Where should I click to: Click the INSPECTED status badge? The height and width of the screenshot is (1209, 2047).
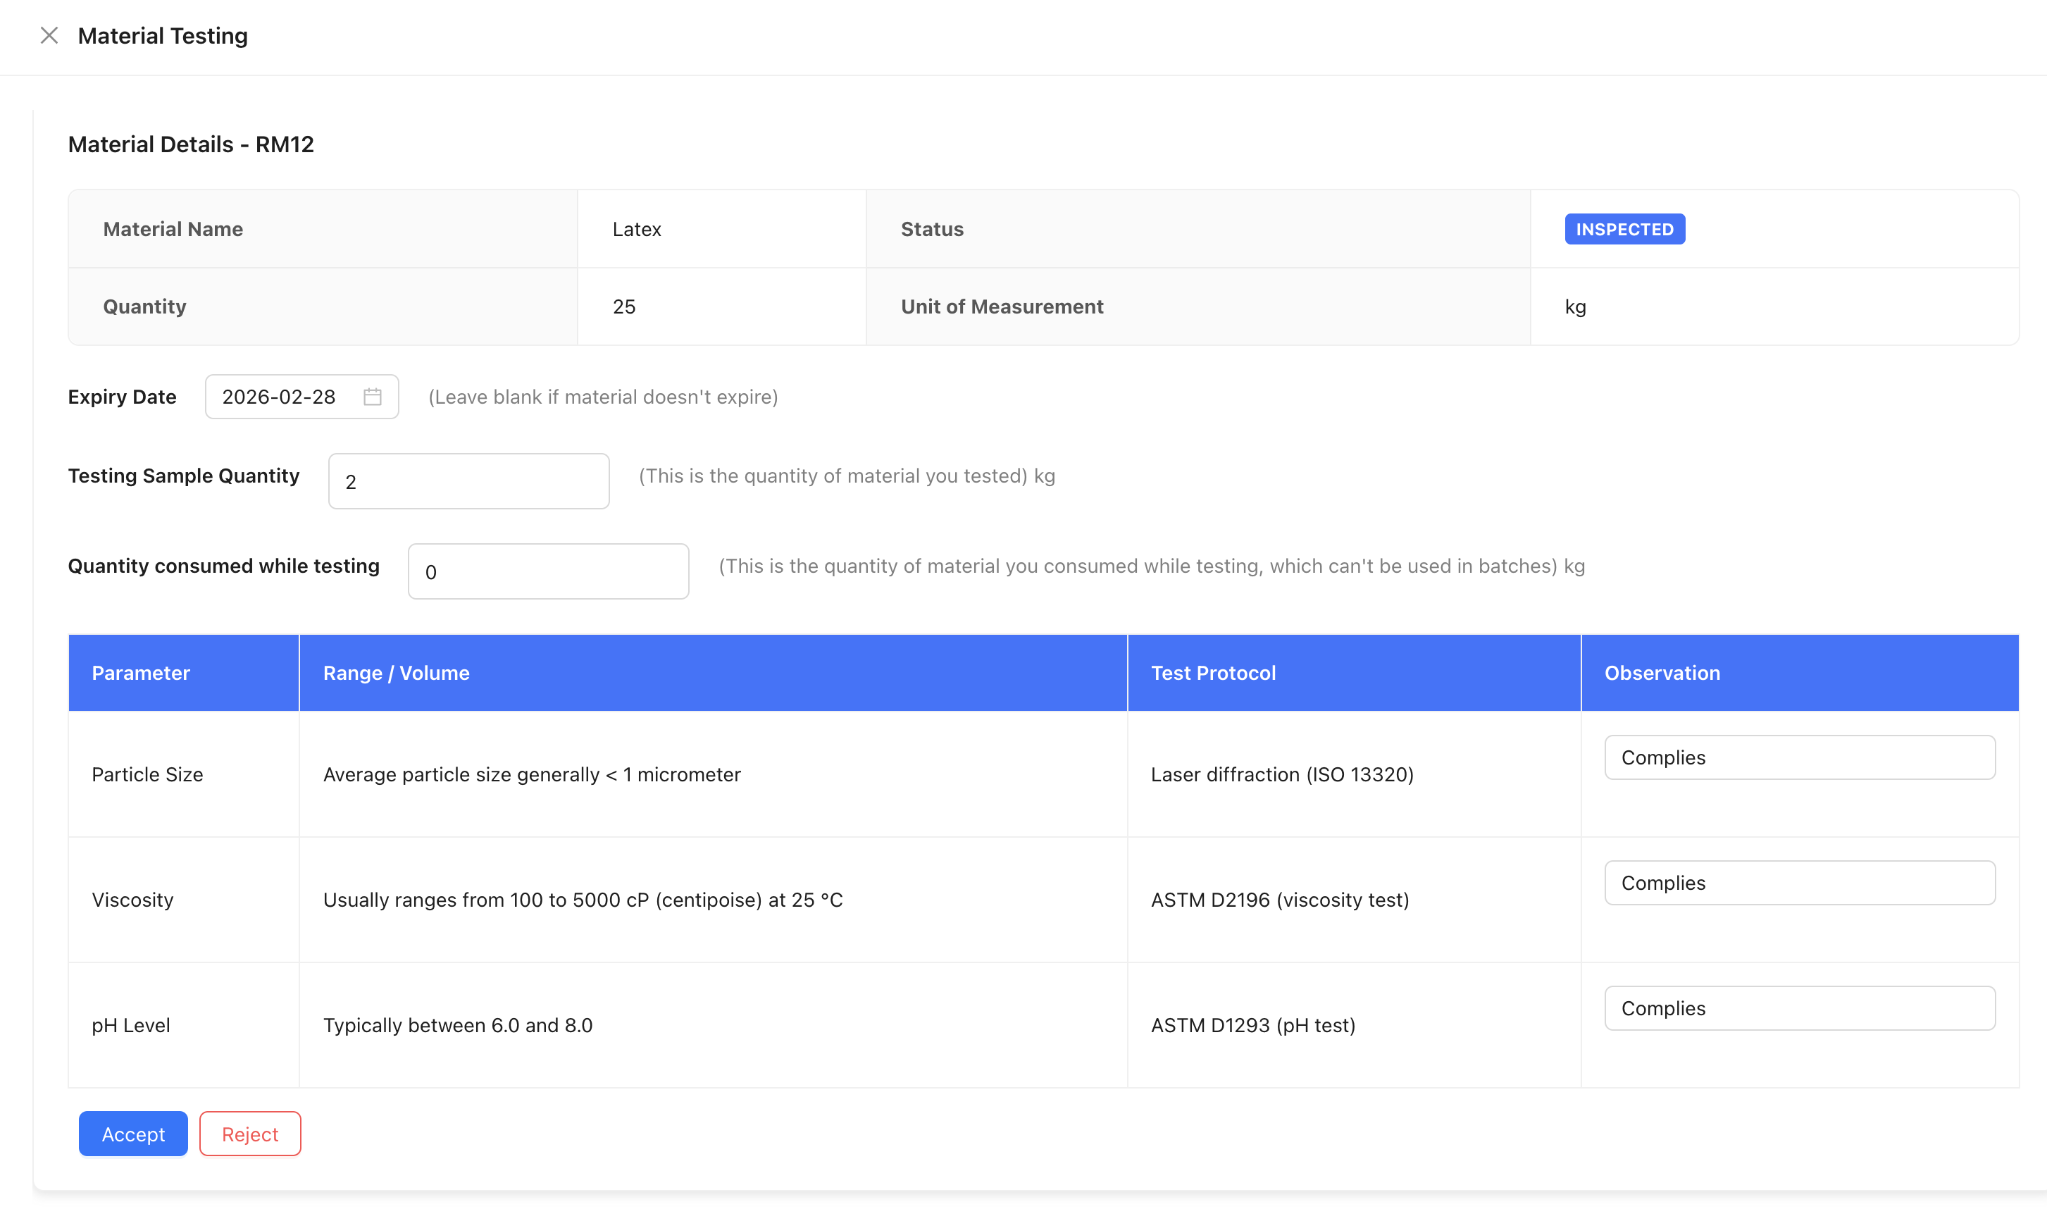coord(1624,230)
